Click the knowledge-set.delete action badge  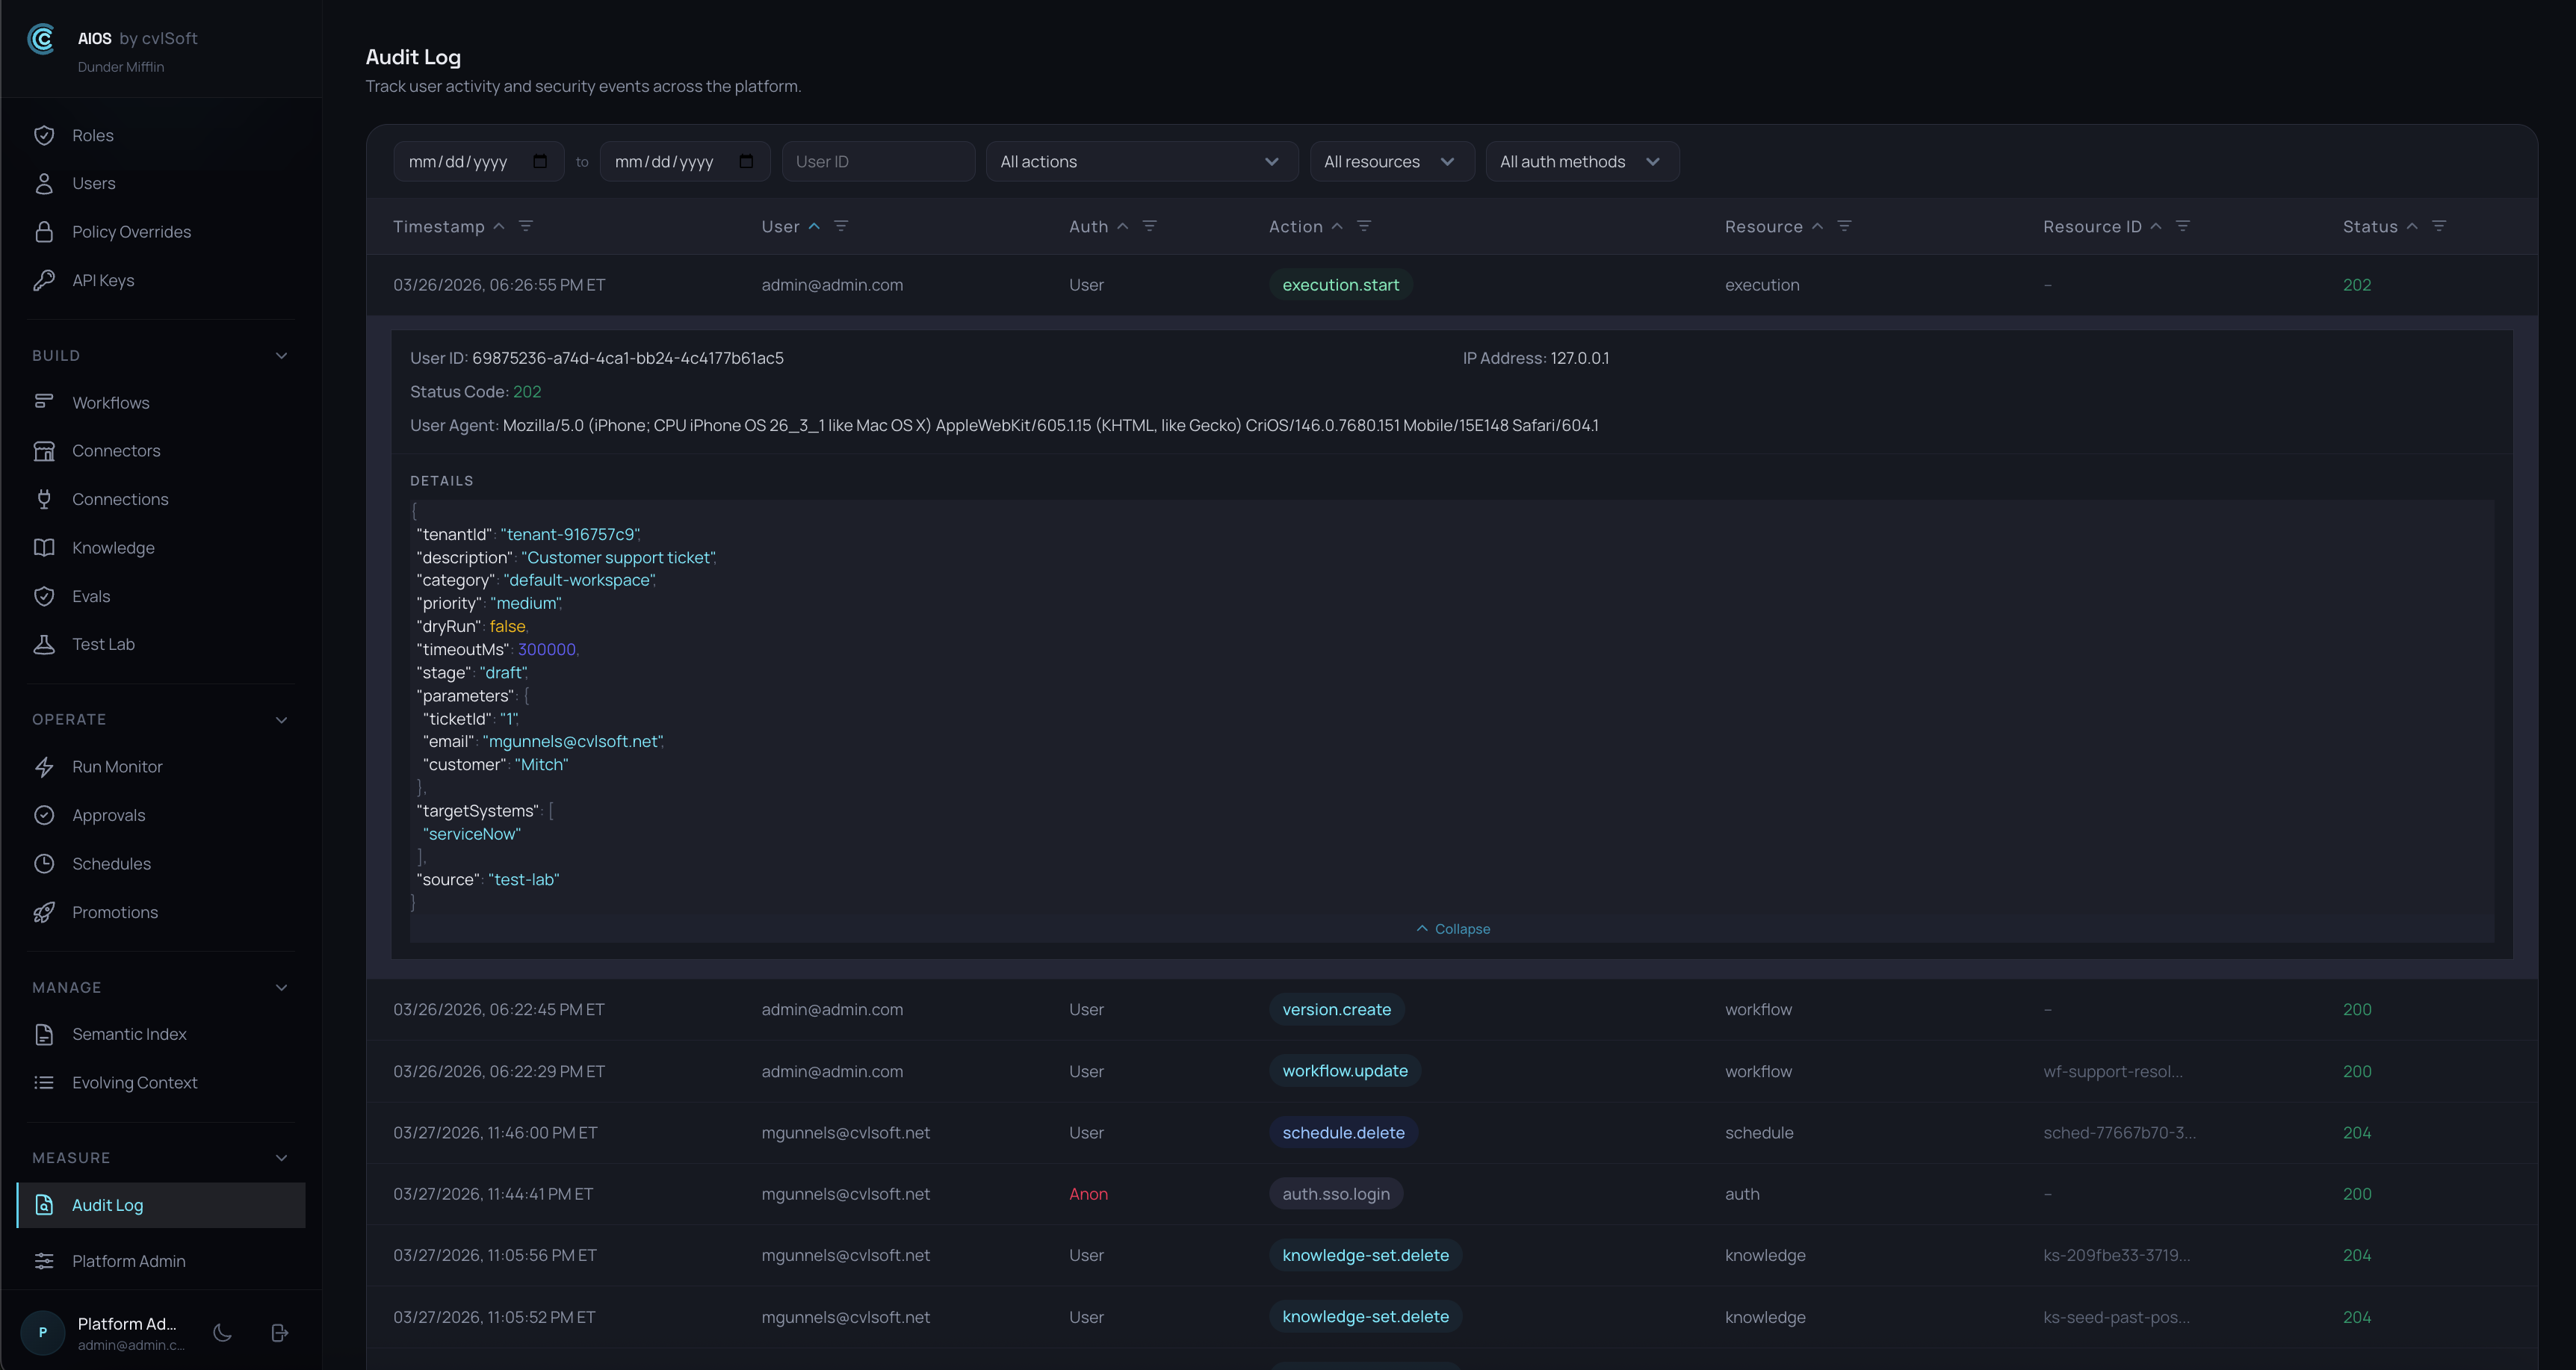(1365, 1255)
